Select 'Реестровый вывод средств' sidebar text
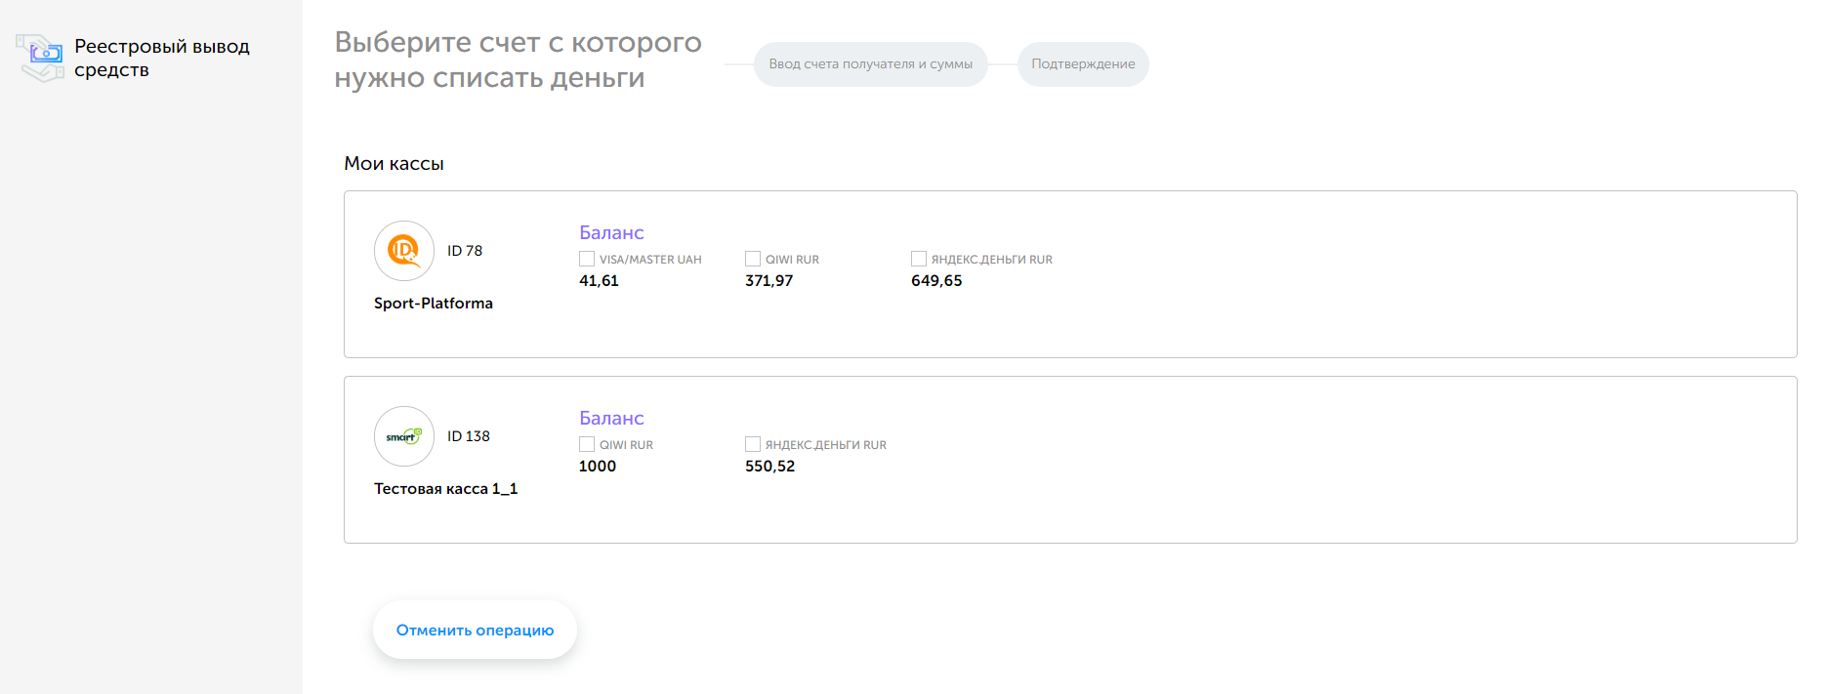This screenshot has width=1827, height=694. [x=162, y=58]
